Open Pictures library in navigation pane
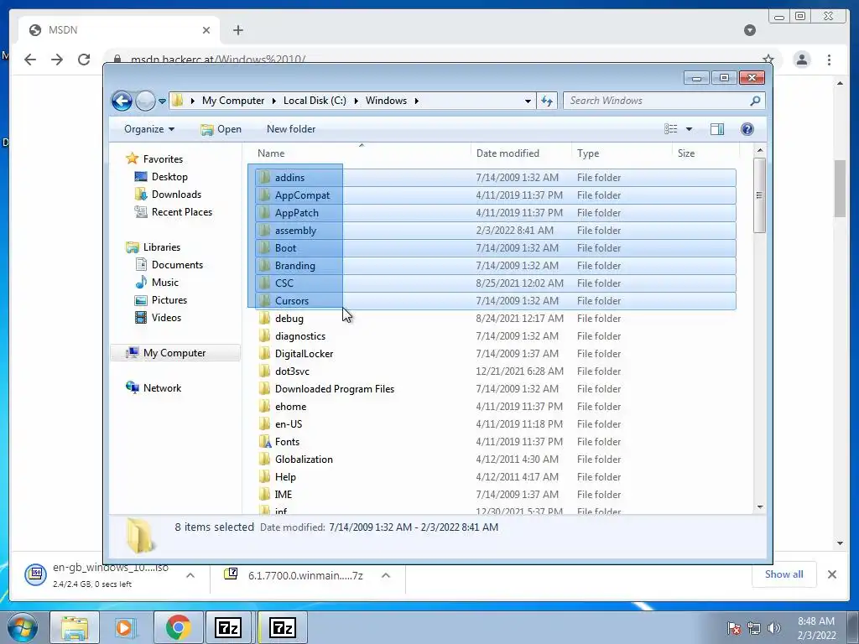 coord(169,300)
